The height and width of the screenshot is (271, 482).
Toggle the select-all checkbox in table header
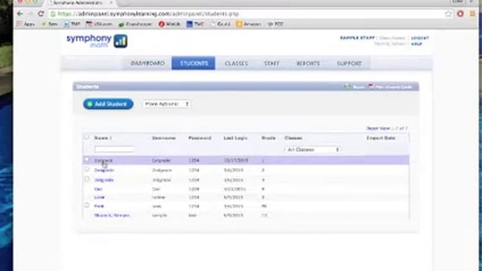point(87,137)
